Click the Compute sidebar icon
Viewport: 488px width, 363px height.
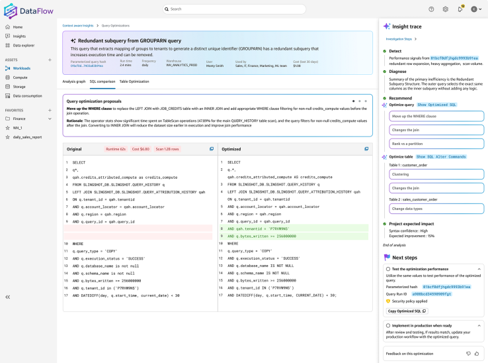8,78
